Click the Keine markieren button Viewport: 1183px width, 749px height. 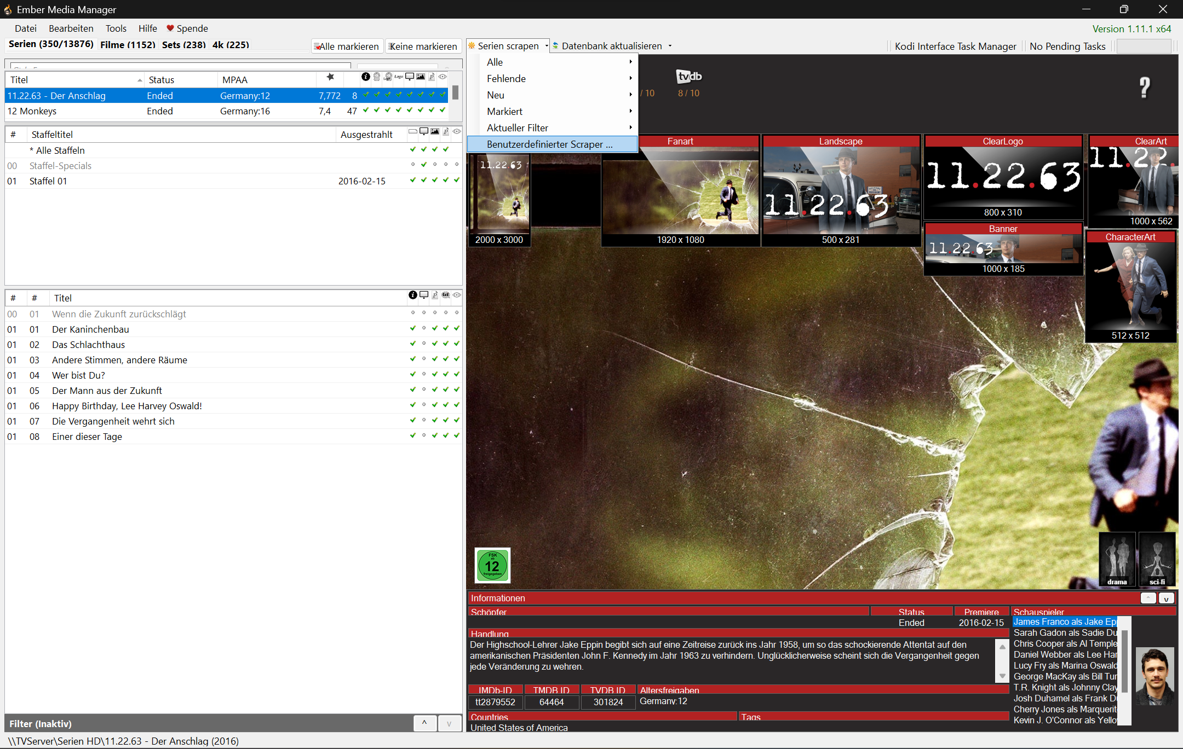[423, 47]
